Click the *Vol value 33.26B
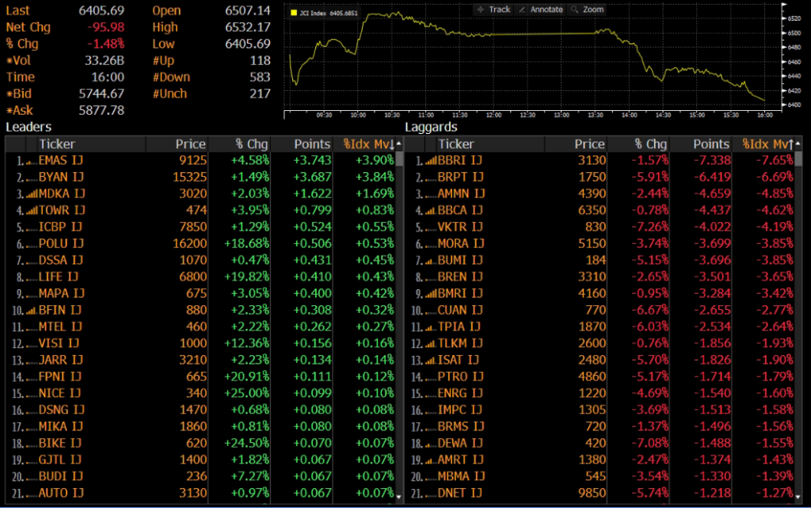The image size is (811, 508). [104, 60]
